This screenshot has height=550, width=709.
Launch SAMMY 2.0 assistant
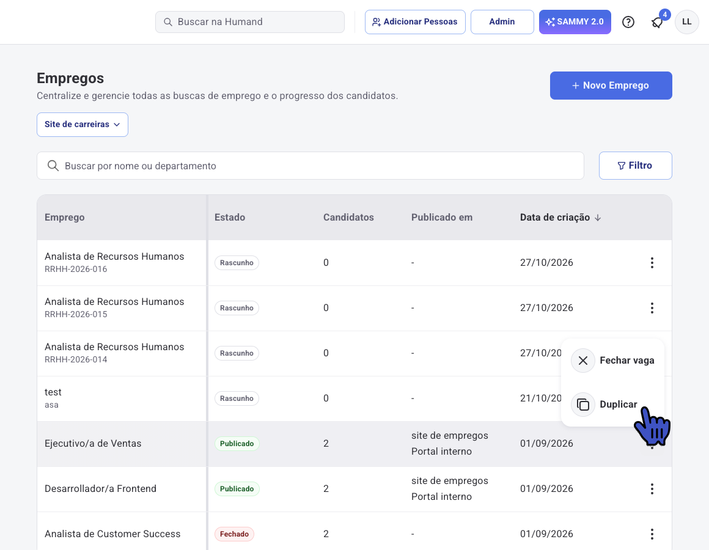tap(575, 21)
